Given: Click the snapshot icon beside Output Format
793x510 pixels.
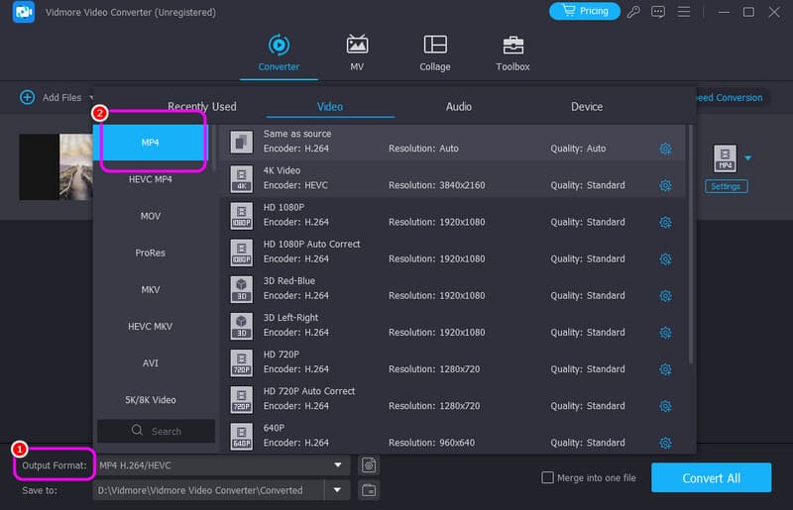Looking at the screenshot, I should coord(368,464).
